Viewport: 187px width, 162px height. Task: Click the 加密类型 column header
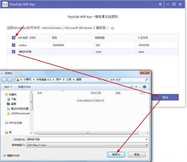(x=100, y=38)
